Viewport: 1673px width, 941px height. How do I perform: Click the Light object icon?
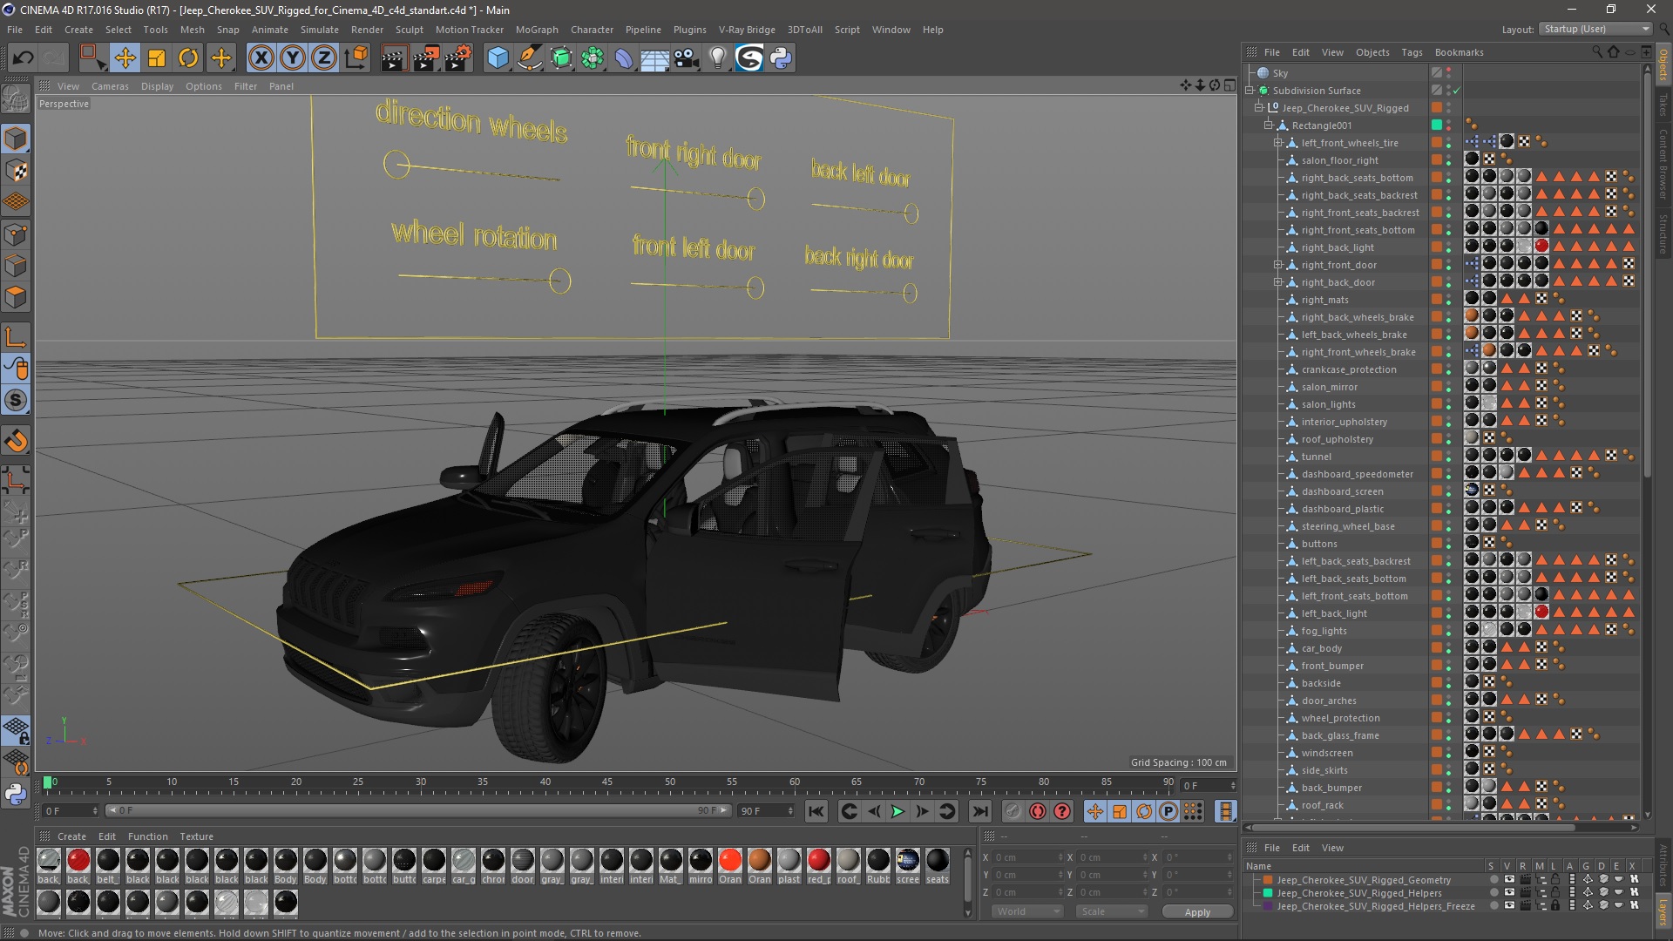pyautogui.click(x=717, y=58)
